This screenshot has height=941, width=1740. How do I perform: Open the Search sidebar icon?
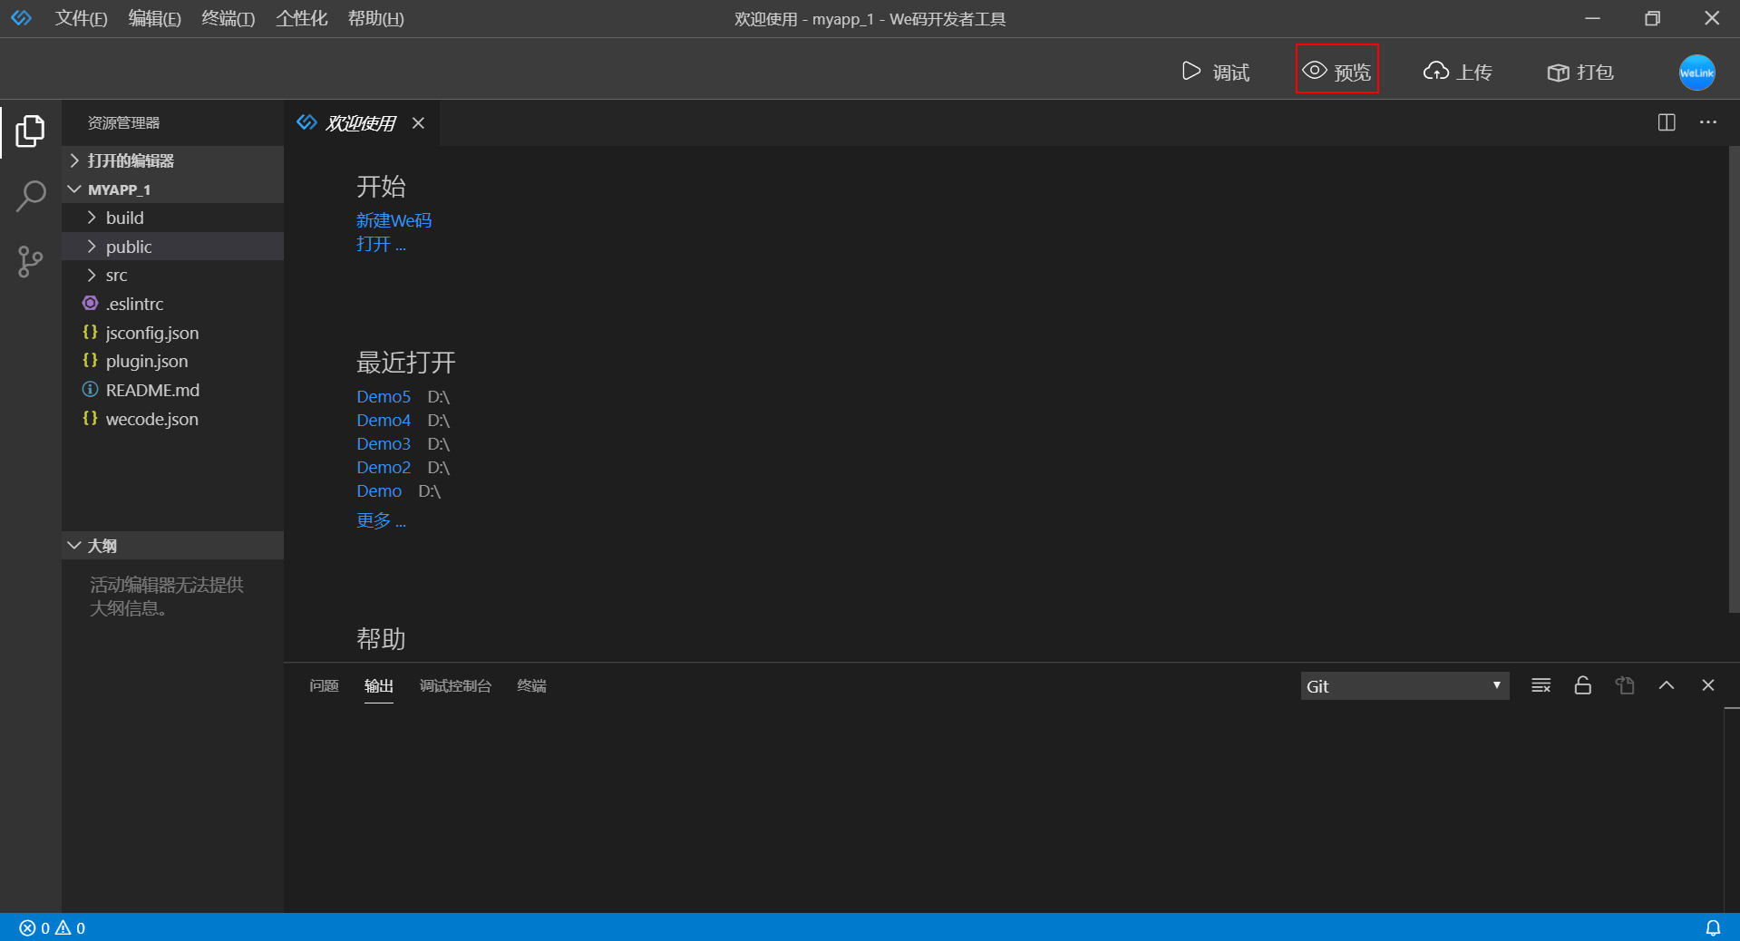pyautogui.click(x=30, y=195)
